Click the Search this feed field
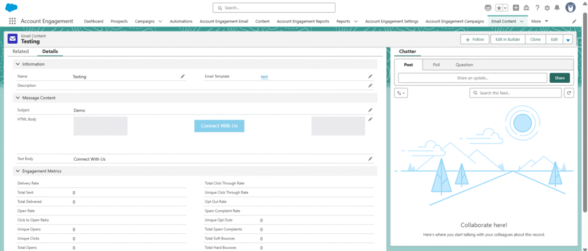Screen dimensions: 588x251 point(516,92)
